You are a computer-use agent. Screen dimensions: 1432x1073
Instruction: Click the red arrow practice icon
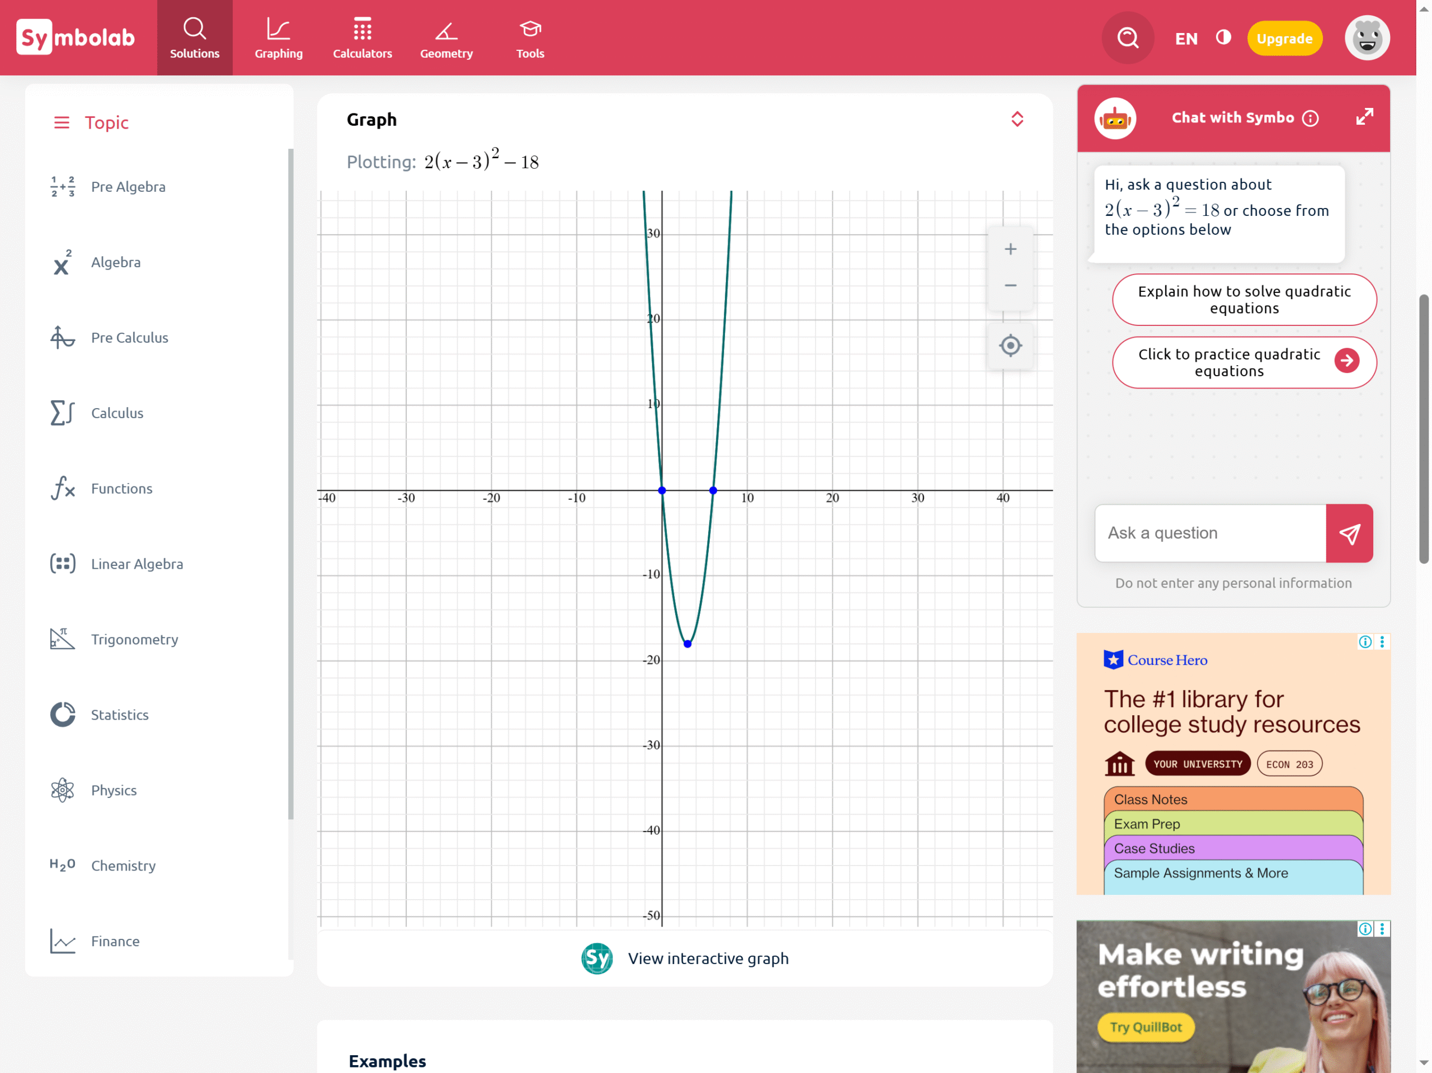[1346, 361]
